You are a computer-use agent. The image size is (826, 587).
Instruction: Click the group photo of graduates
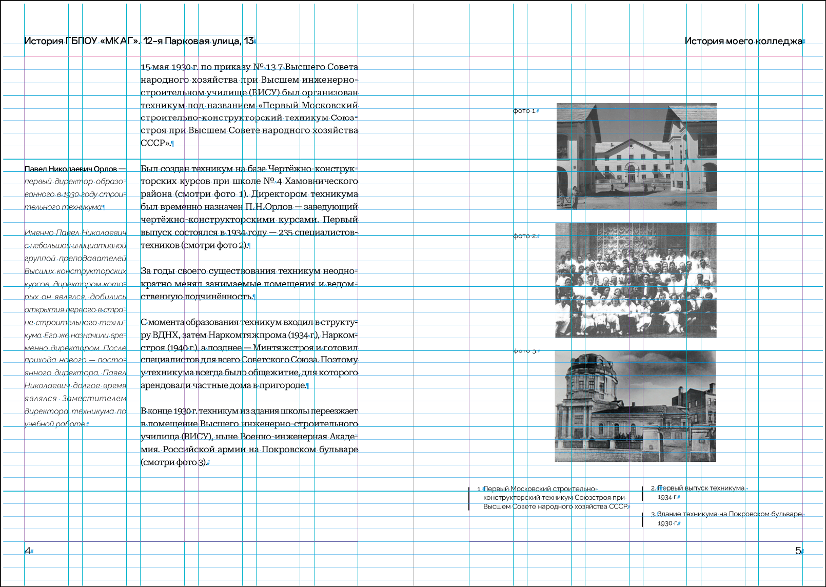(x=636, y=280)
